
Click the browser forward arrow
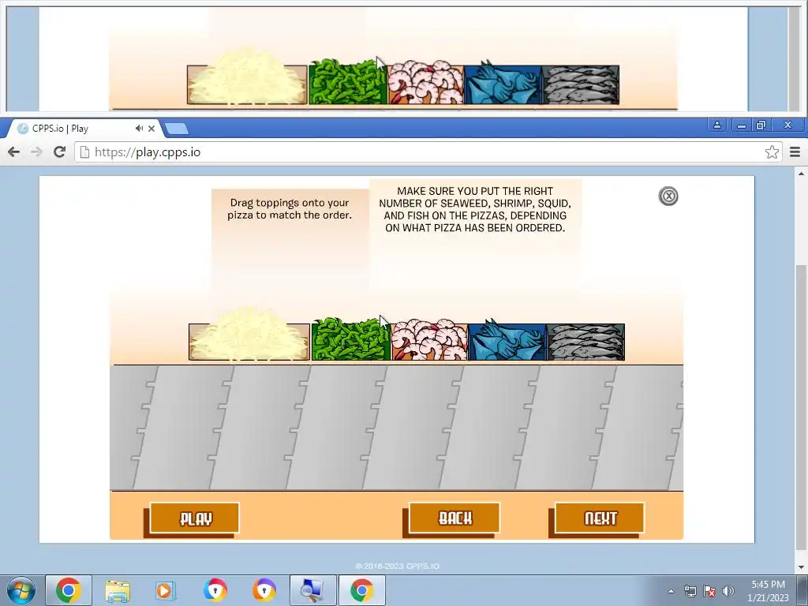[x=36, y=152]
